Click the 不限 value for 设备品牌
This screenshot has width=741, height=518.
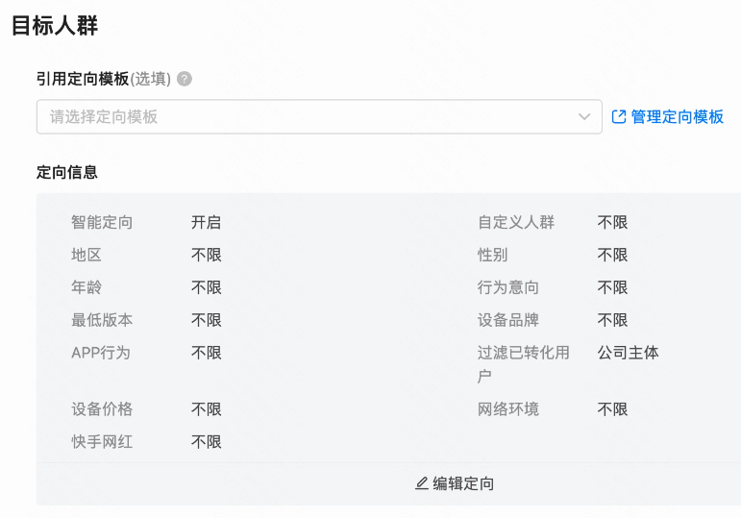pos(612,320)
